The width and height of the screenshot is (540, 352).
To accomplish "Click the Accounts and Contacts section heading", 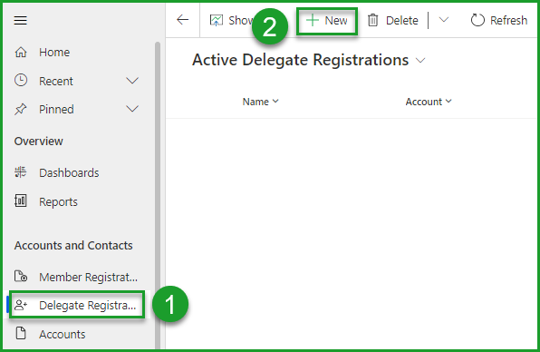I will (73, 246).
